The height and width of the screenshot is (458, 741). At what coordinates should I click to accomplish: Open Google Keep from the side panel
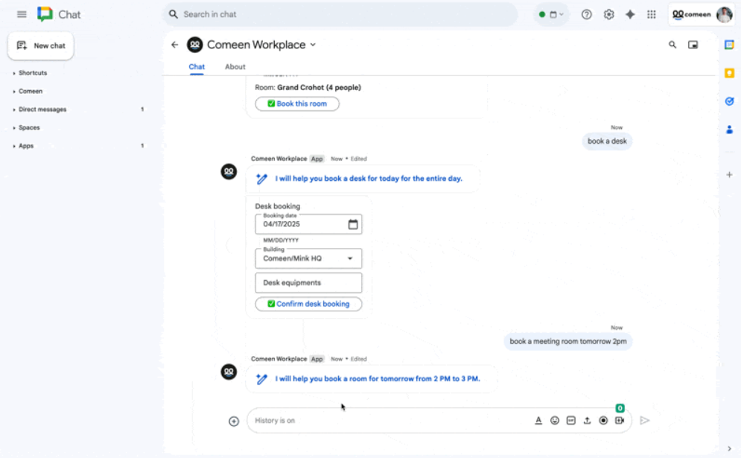[x=729, y=73]
